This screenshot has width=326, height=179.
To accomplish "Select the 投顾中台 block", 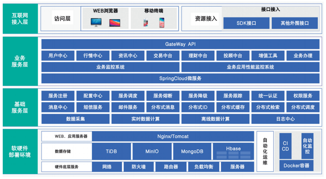I will (x=233, y=56).
